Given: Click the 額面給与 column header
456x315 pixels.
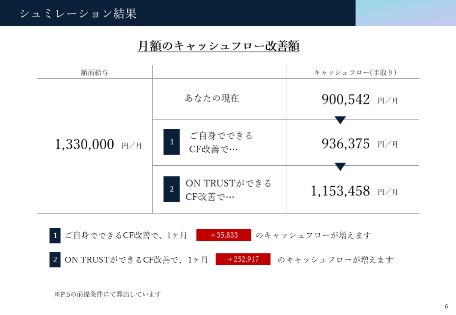Looking at the screenshot, I should (x=94, y=72).
